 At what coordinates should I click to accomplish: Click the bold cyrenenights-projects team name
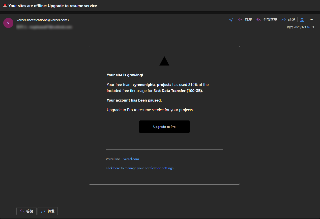click(x=152, y=85)
